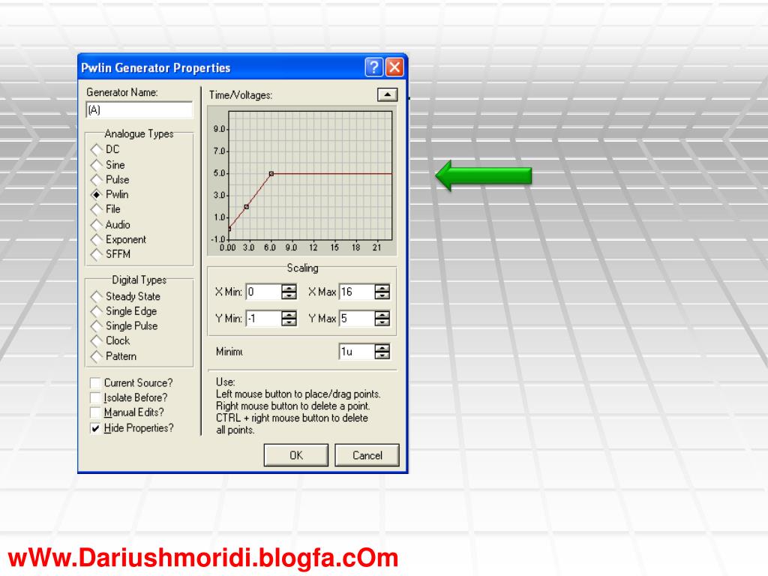Enable the Manual Edits? checkbox
Screen dimensions: 768x576
95,412
